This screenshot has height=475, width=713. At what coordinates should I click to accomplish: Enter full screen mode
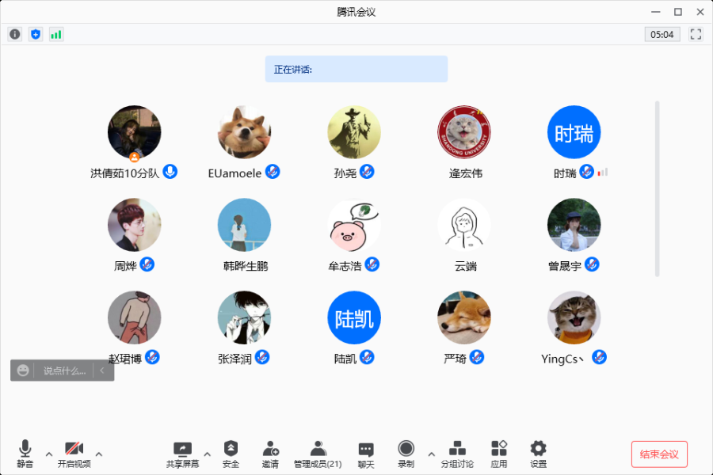(x=696, y=34)
